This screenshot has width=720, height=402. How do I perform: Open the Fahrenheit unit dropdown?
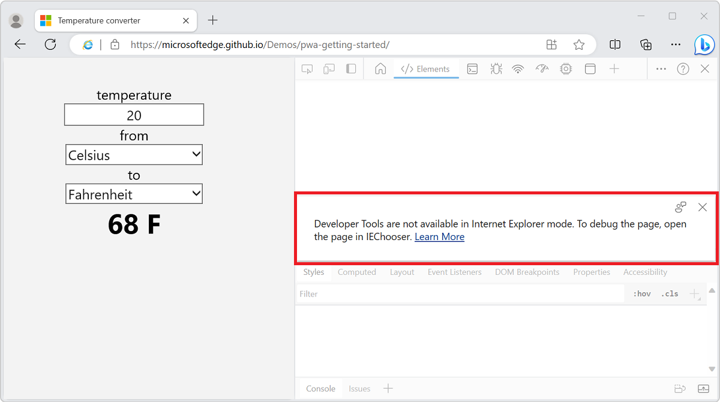tap(133, 193)
